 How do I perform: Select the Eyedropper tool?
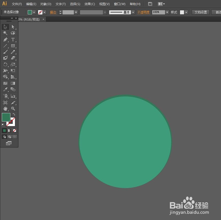5,89
